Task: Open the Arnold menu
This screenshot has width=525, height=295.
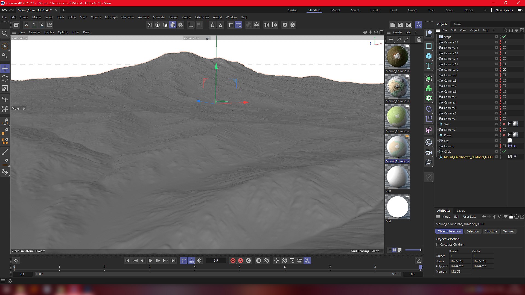Action: click(217, 17)
